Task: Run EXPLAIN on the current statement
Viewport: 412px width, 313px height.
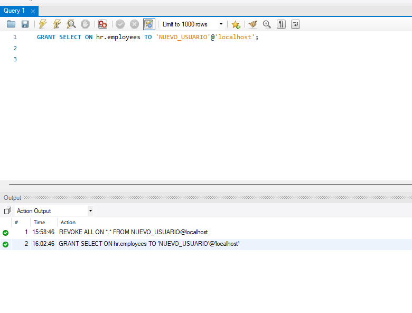Action: pos(71,24)
